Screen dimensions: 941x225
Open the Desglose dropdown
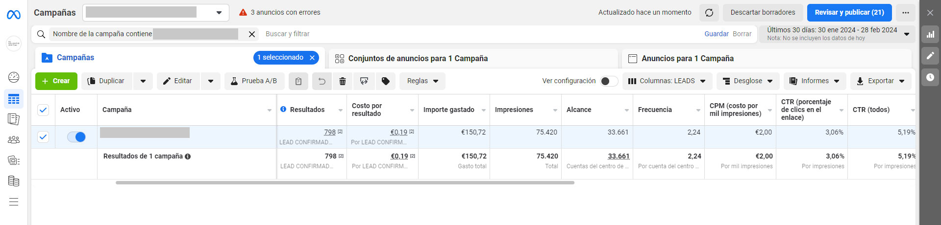tap(748, 81)
